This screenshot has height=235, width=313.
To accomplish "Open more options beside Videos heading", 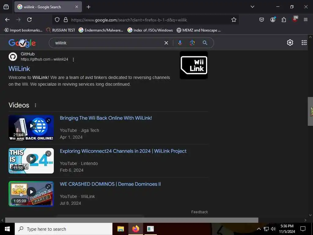I will coord(35,105).
